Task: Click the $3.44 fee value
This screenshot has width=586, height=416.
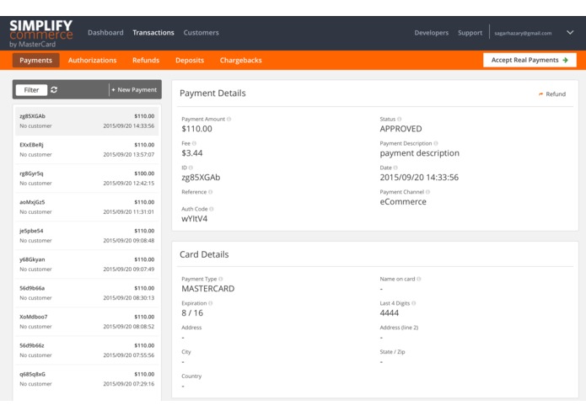Action: tap(192, 153)
